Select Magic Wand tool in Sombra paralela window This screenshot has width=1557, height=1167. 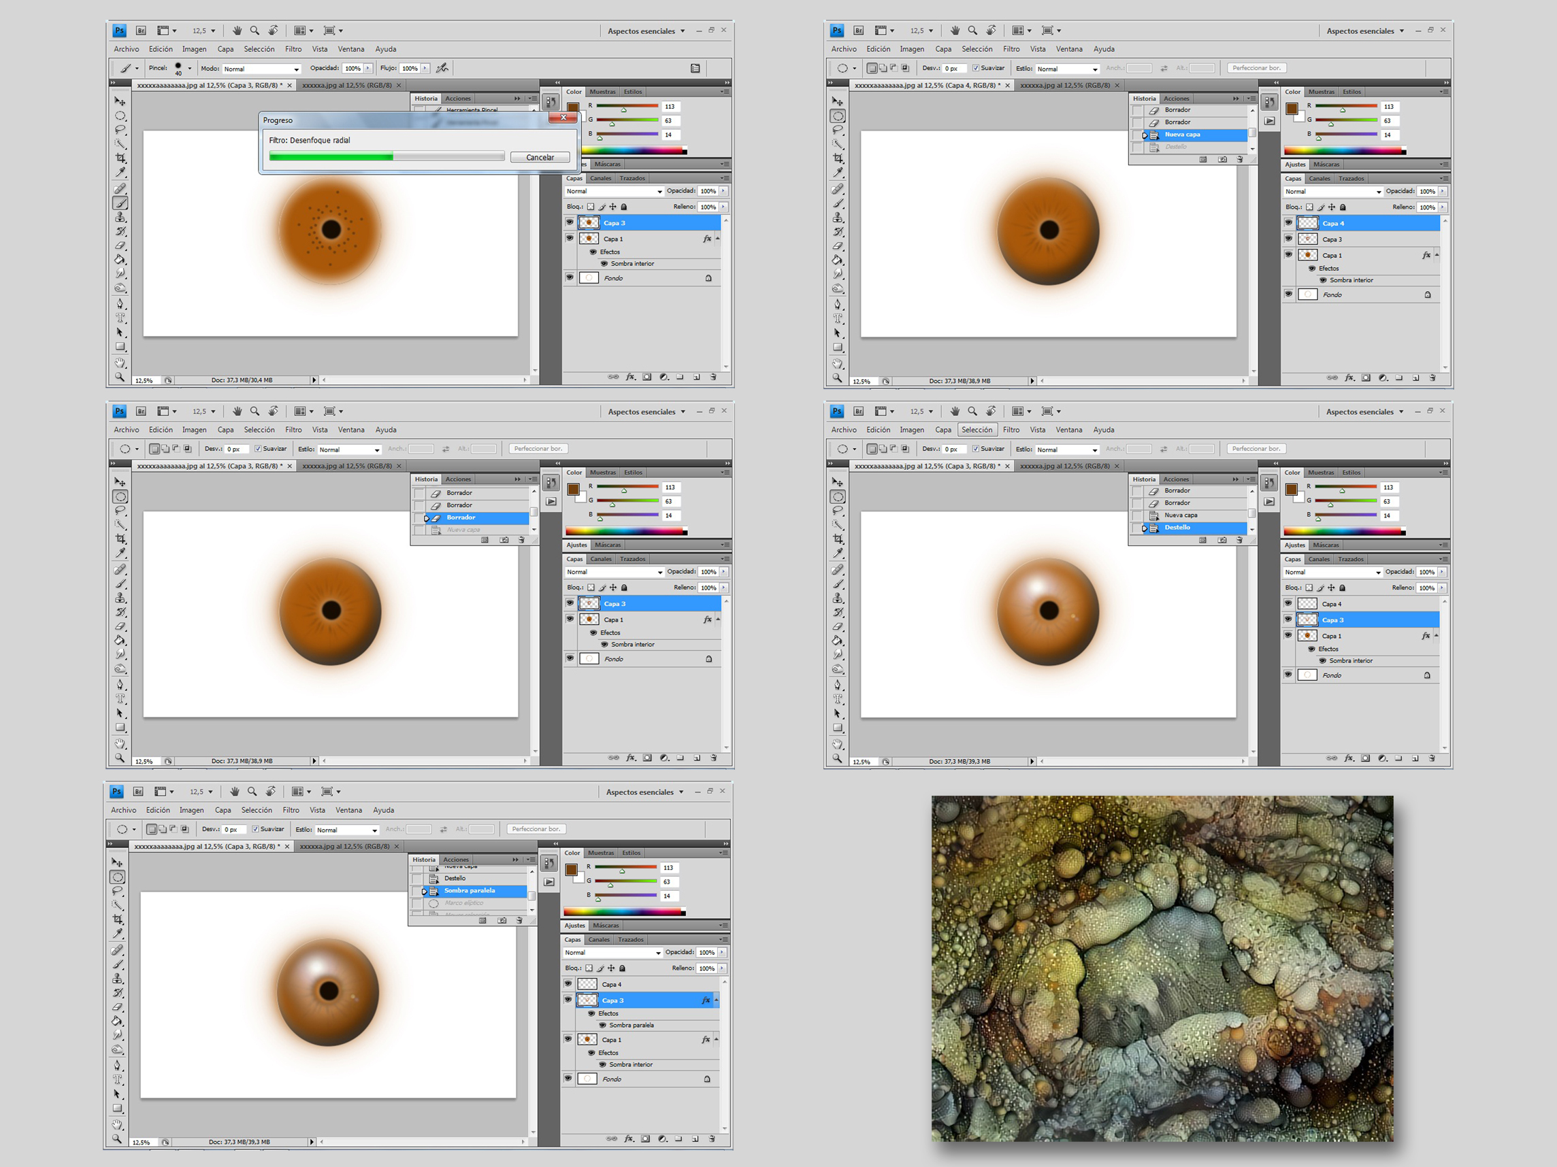tap(118, 905)
